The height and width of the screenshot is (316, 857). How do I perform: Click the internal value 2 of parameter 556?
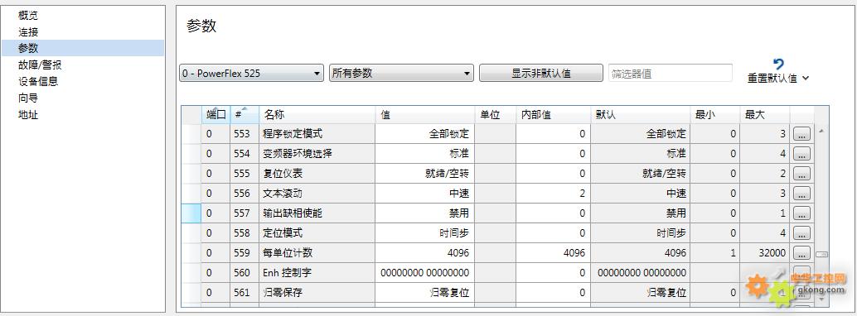(x=553, y=194)
